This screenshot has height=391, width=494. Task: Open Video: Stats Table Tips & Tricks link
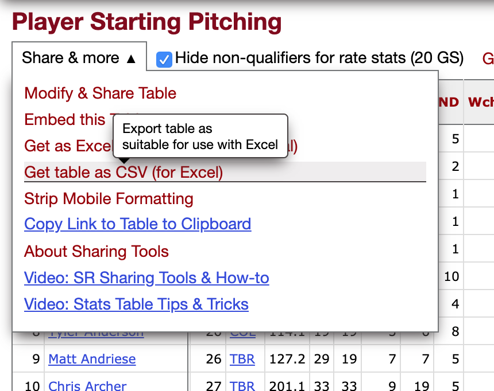click(136, 304)
